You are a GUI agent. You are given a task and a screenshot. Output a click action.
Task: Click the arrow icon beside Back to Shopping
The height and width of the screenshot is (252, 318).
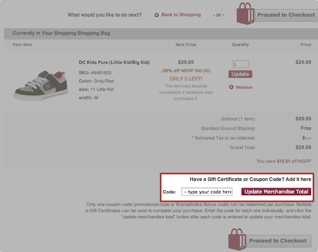157,15
